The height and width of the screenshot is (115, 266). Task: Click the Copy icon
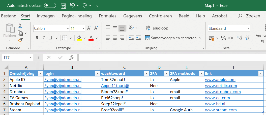point(20,33)
